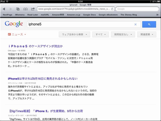Tap the Safari back arrow

point(4,9)
